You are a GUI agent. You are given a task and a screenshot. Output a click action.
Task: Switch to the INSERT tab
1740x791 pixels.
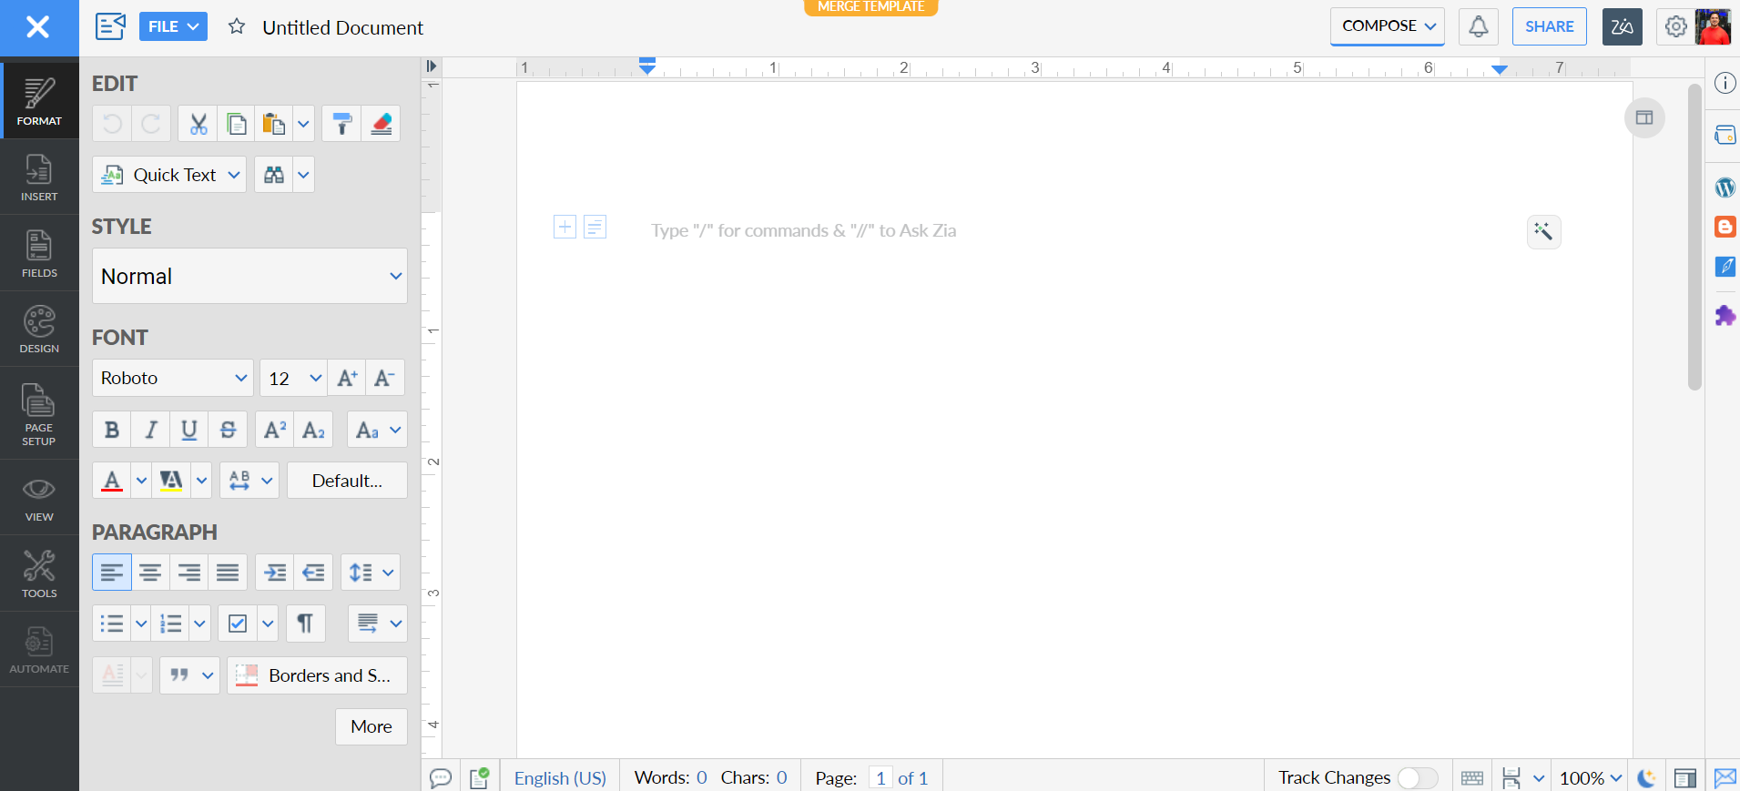(x=39, y=177)
